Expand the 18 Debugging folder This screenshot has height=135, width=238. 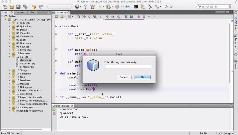coord(10,87)
